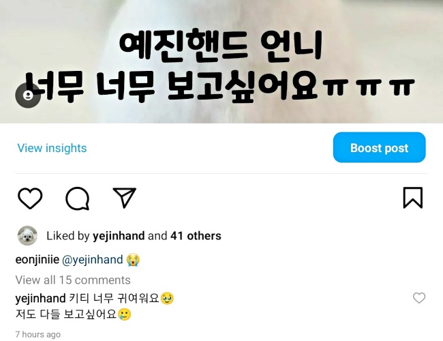
Task: Save the post with the bookmark icon
Action: pos(413,198)
